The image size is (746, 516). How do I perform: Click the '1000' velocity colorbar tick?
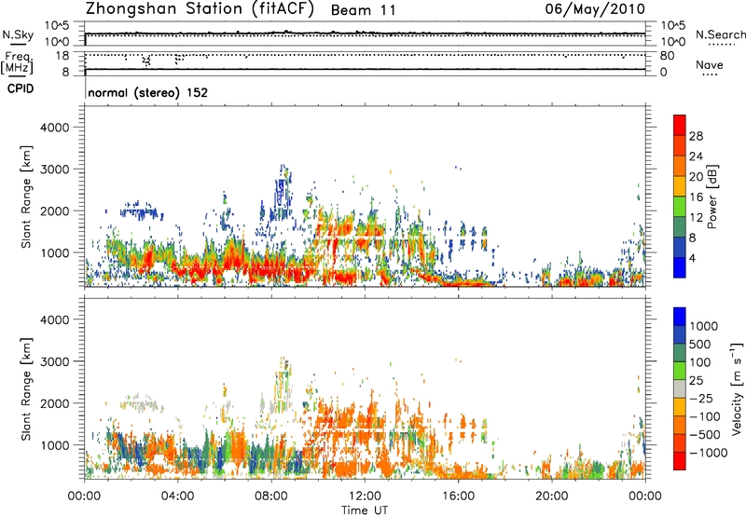703,326
